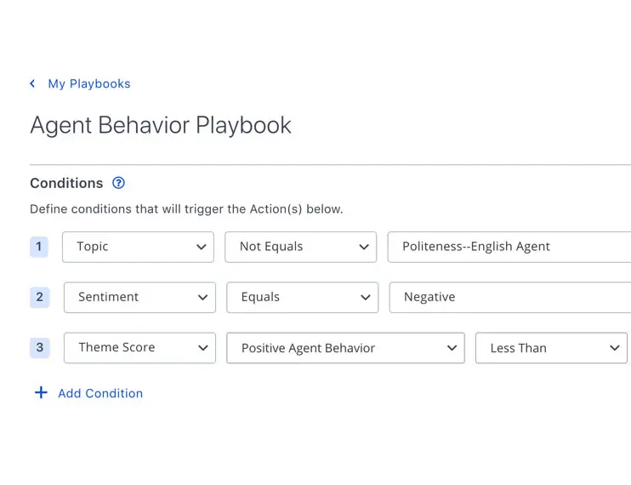Viewport: 631px width, 485px height.
Task: Select condition number 1 badge
Action: coord(39,247)
